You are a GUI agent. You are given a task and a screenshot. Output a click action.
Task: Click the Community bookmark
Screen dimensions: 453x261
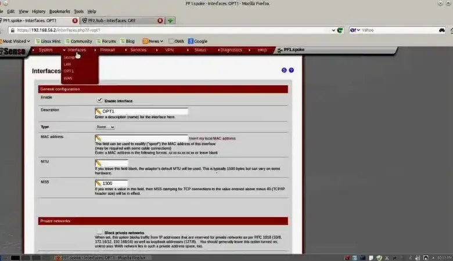click(78, 41)
